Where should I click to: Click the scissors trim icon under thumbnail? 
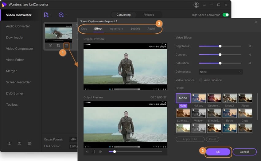click(50, 46)
